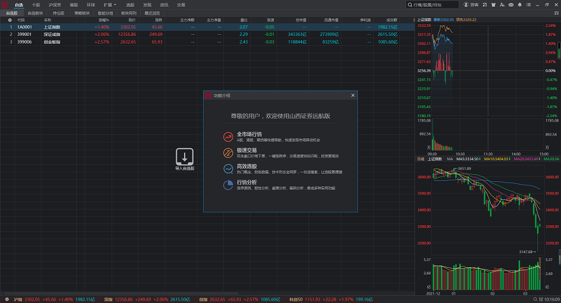Open the 沪深京 main menu
Viewport: 561px width, 303px height.
55,5
